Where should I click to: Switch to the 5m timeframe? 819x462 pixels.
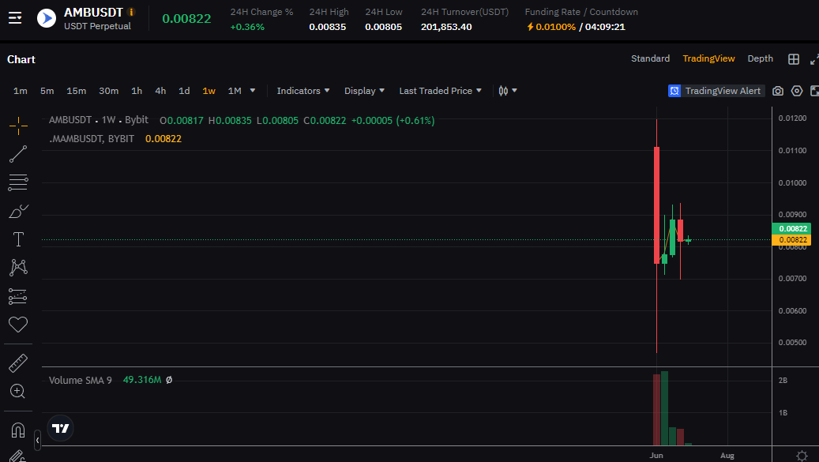47,91
